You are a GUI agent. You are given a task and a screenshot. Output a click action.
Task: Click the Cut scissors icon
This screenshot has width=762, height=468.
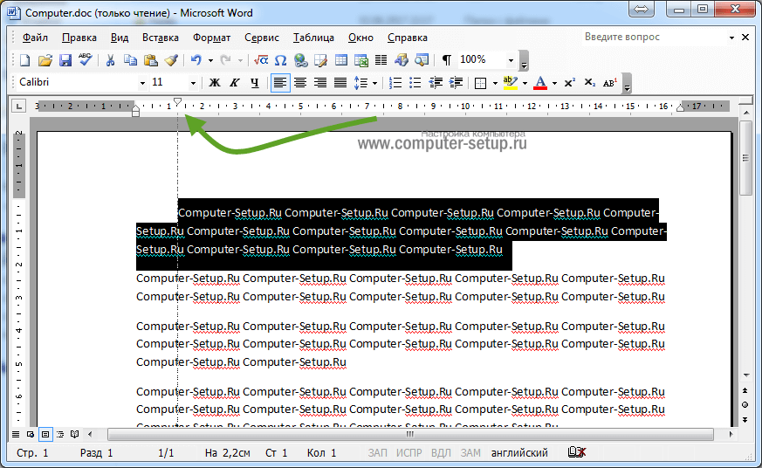click(x=111, y=60)
